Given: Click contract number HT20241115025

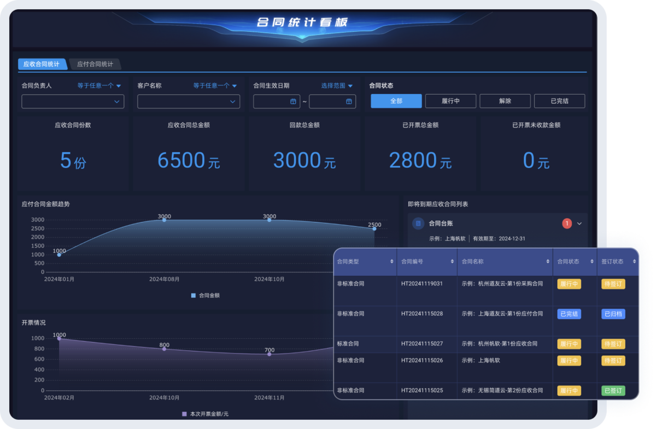Looking at the screenshot, I should (x=422, y=390).
